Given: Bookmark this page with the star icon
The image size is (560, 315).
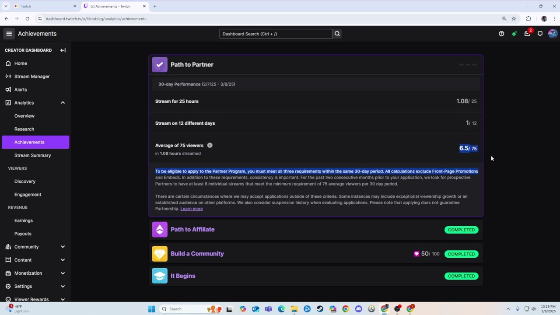Looking at the screenshot, I should pos(514,19).
